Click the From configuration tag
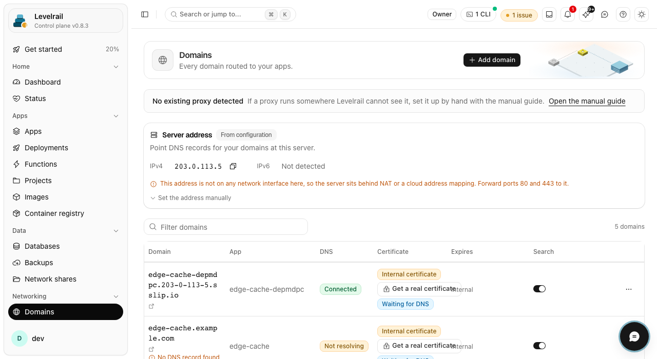 click(x=246, y=135)
